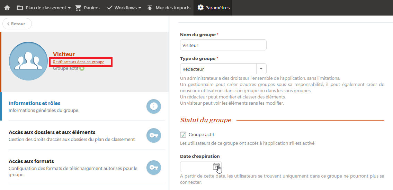Viewport: 393px width, 190px height.
Task: Click the Visiteur group avatar
Action: click(x=28, y=61)
